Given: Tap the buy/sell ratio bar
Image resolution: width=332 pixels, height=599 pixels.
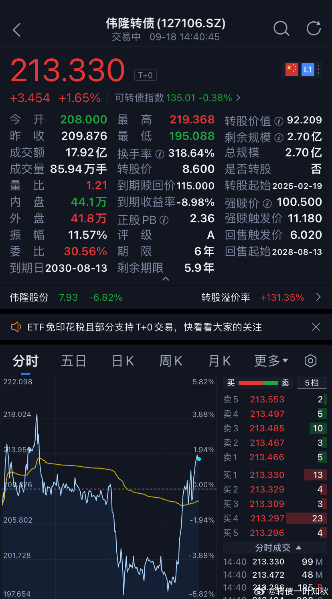Looking at the screenshot, I should [258, 383].
